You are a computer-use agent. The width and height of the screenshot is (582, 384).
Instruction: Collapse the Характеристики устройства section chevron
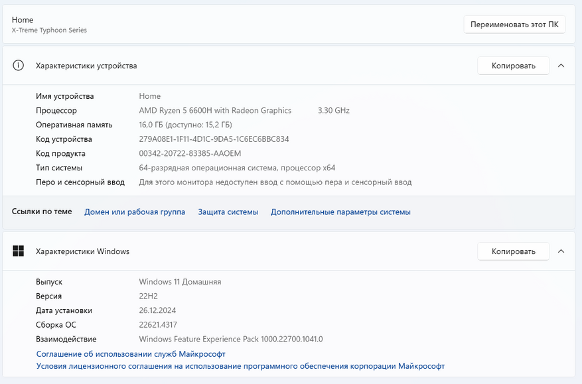click(561, 66)
